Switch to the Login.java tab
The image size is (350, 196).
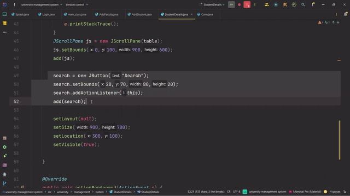tap(46, 15)
